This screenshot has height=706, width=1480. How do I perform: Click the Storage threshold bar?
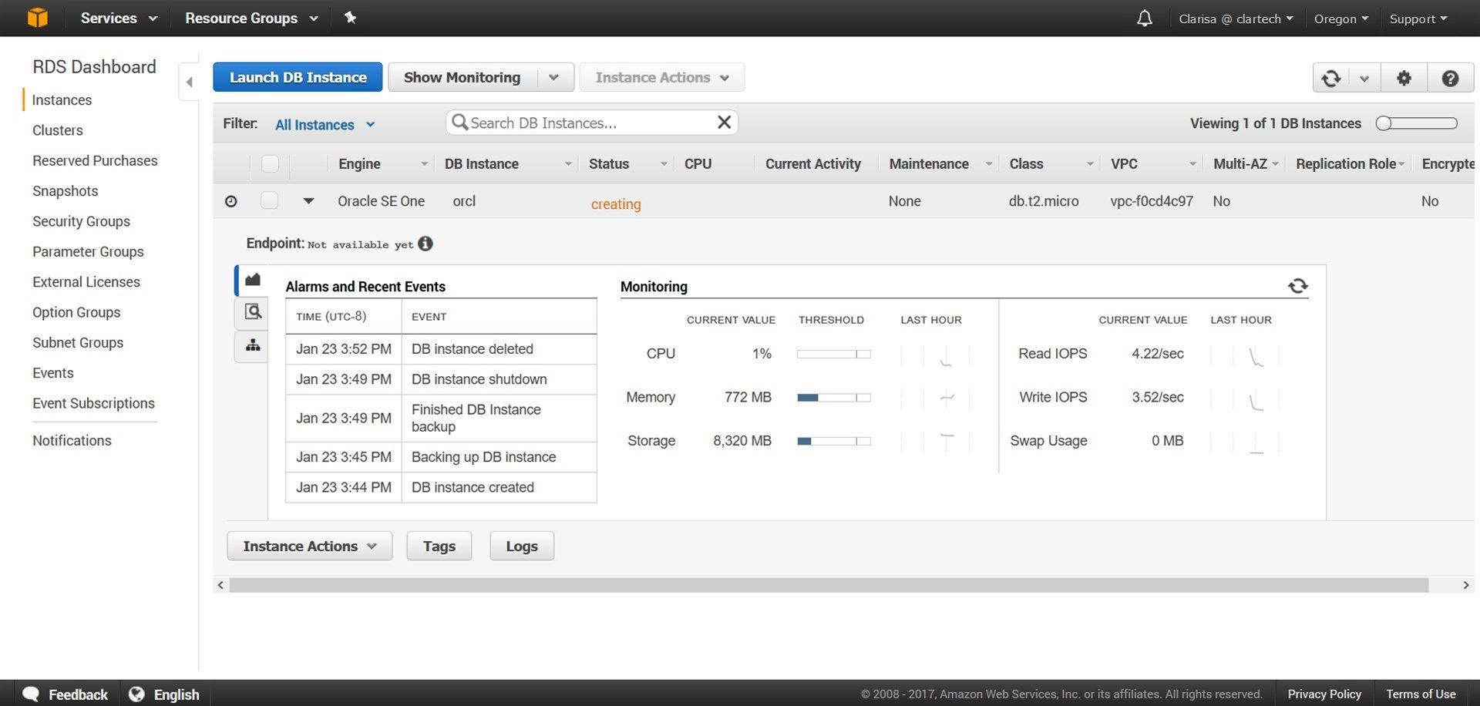pos(834,441)
